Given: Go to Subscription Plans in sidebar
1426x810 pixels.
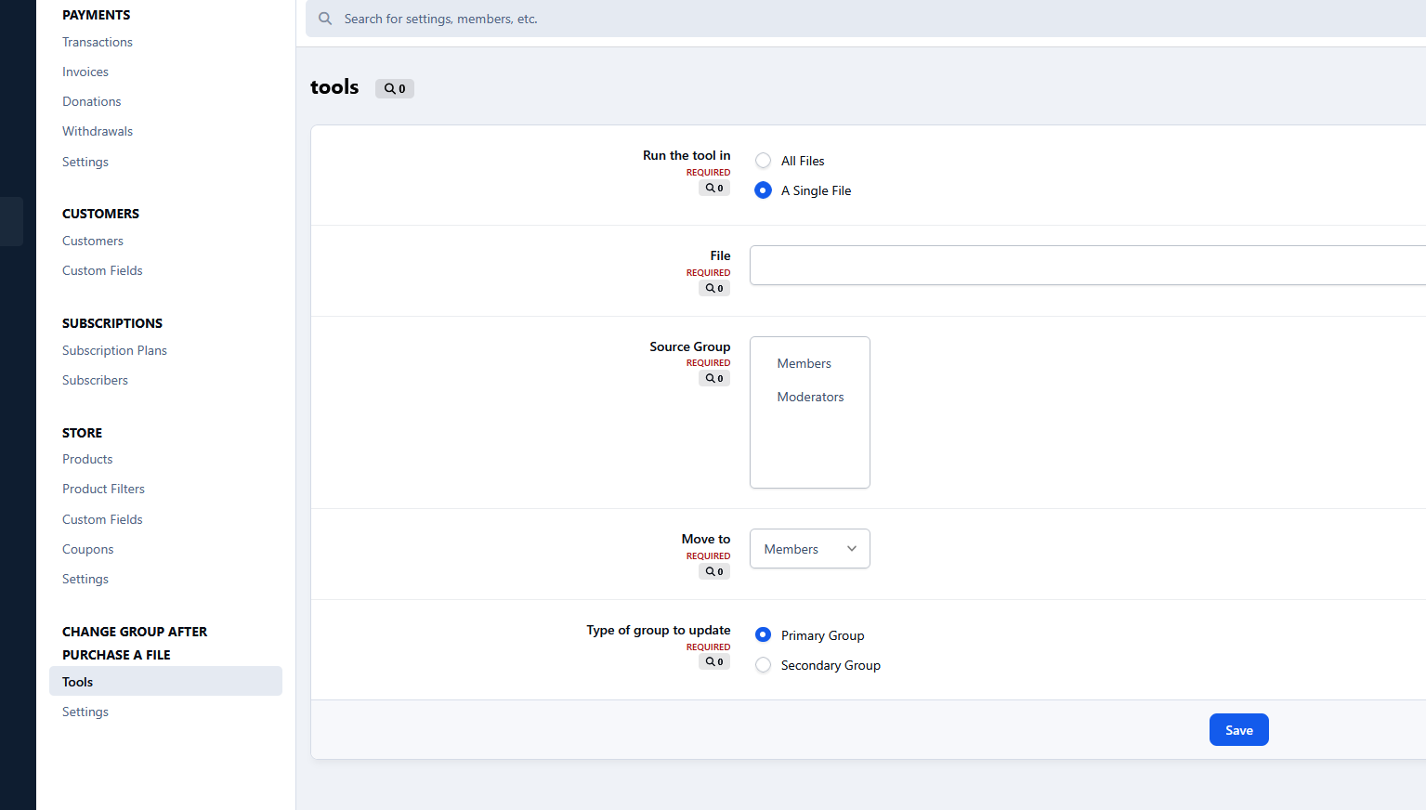Looking at the screenshot, I should 114,350.
